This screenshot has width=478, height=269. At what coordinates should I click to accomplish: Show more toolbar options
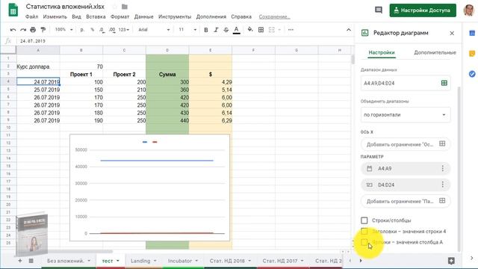click(x=291, y=30)
